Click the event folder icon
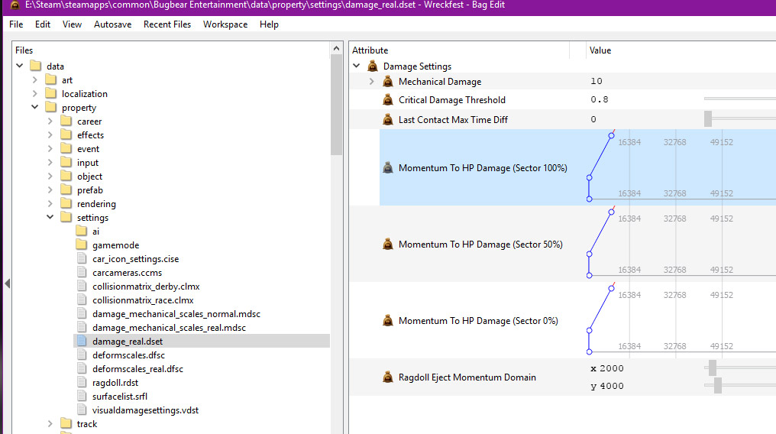776x434 pixels. tap(66, 148)
